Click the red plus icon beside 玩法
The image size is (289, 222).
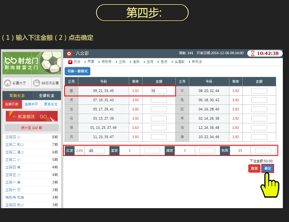click(70, 62)
